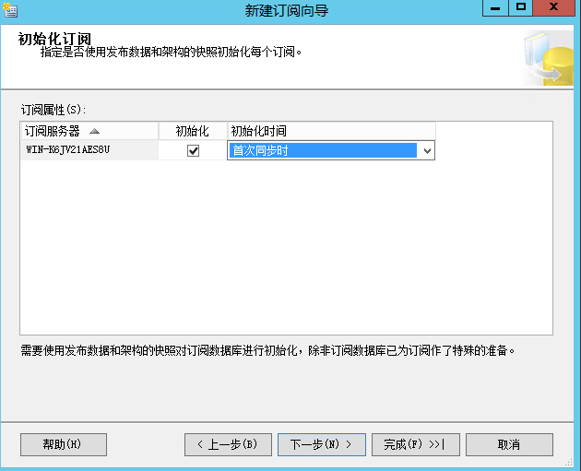Image resolution: width=581 pixels, height=471 pixels.
Task: Click the wizard icon in the title bar
Action: tap(10, 10)
